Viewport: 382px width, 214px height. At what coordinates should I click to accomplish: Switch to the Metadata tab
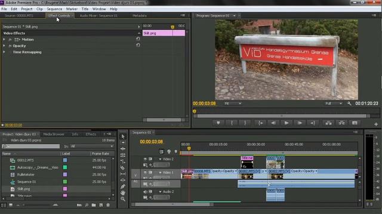coord(139,15)
